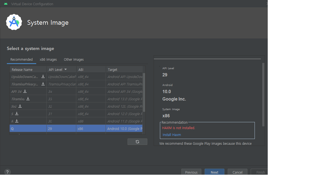Click the details panel vertical scrollbar
The height and width of the screenshot is (178, 316).
click(263, 94)
